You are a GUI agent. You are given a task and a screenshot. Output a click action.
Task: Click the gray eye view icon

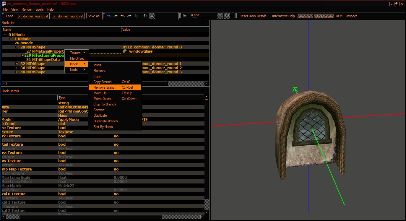tap(129, 16)
